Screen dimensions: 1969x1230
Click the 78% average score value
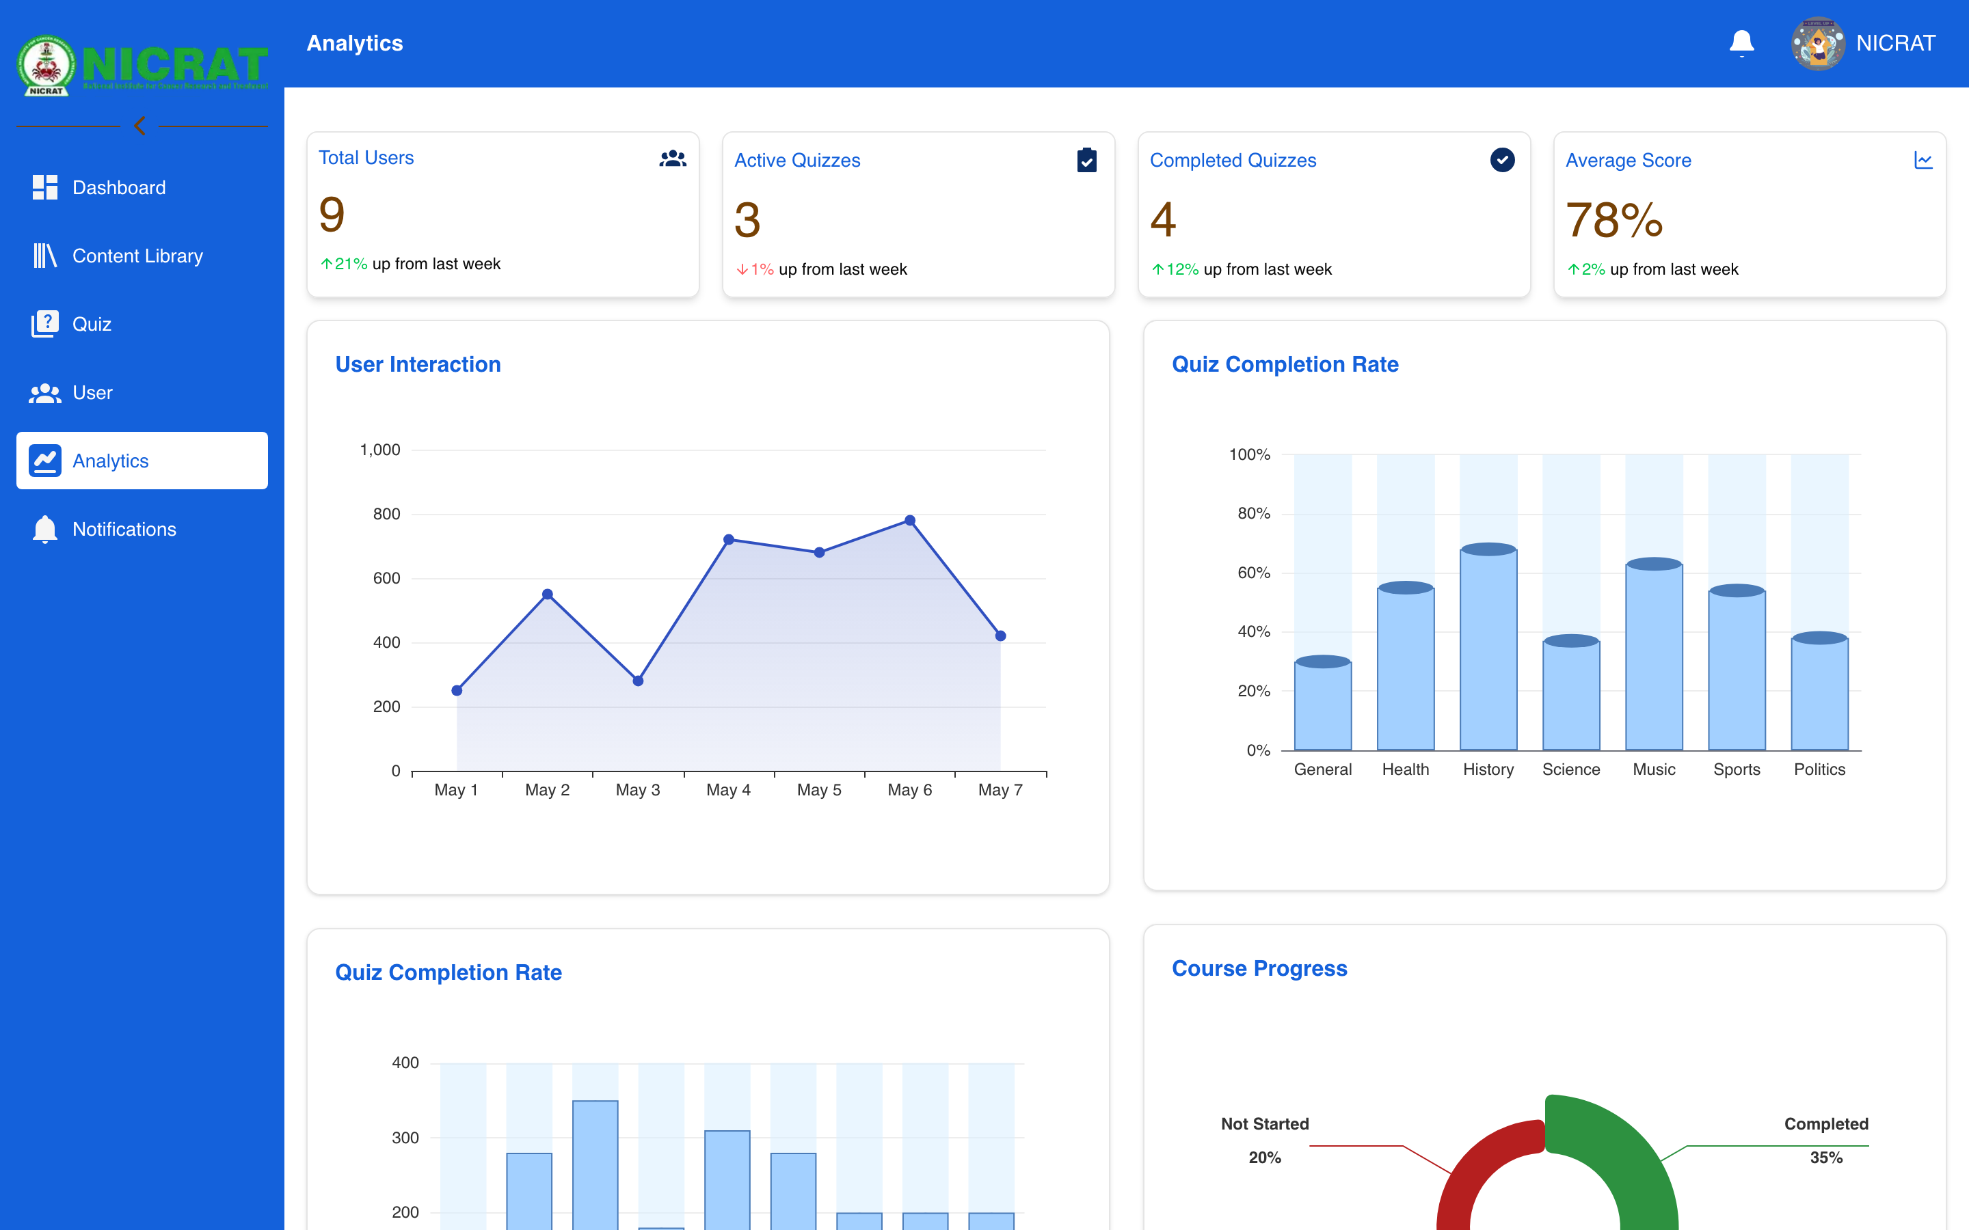(x=1614, y=219)
